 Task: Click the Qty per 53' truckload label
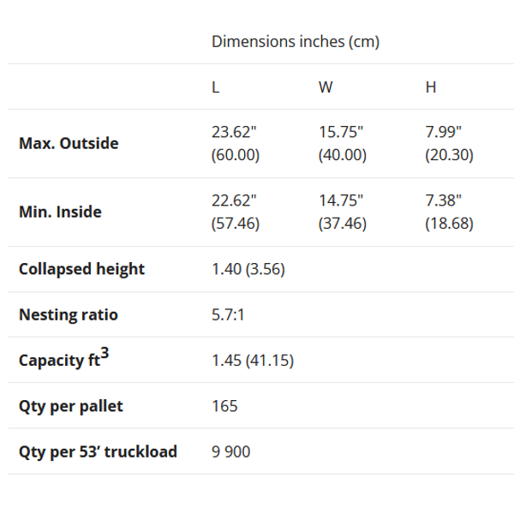click(x=98, y=451)
